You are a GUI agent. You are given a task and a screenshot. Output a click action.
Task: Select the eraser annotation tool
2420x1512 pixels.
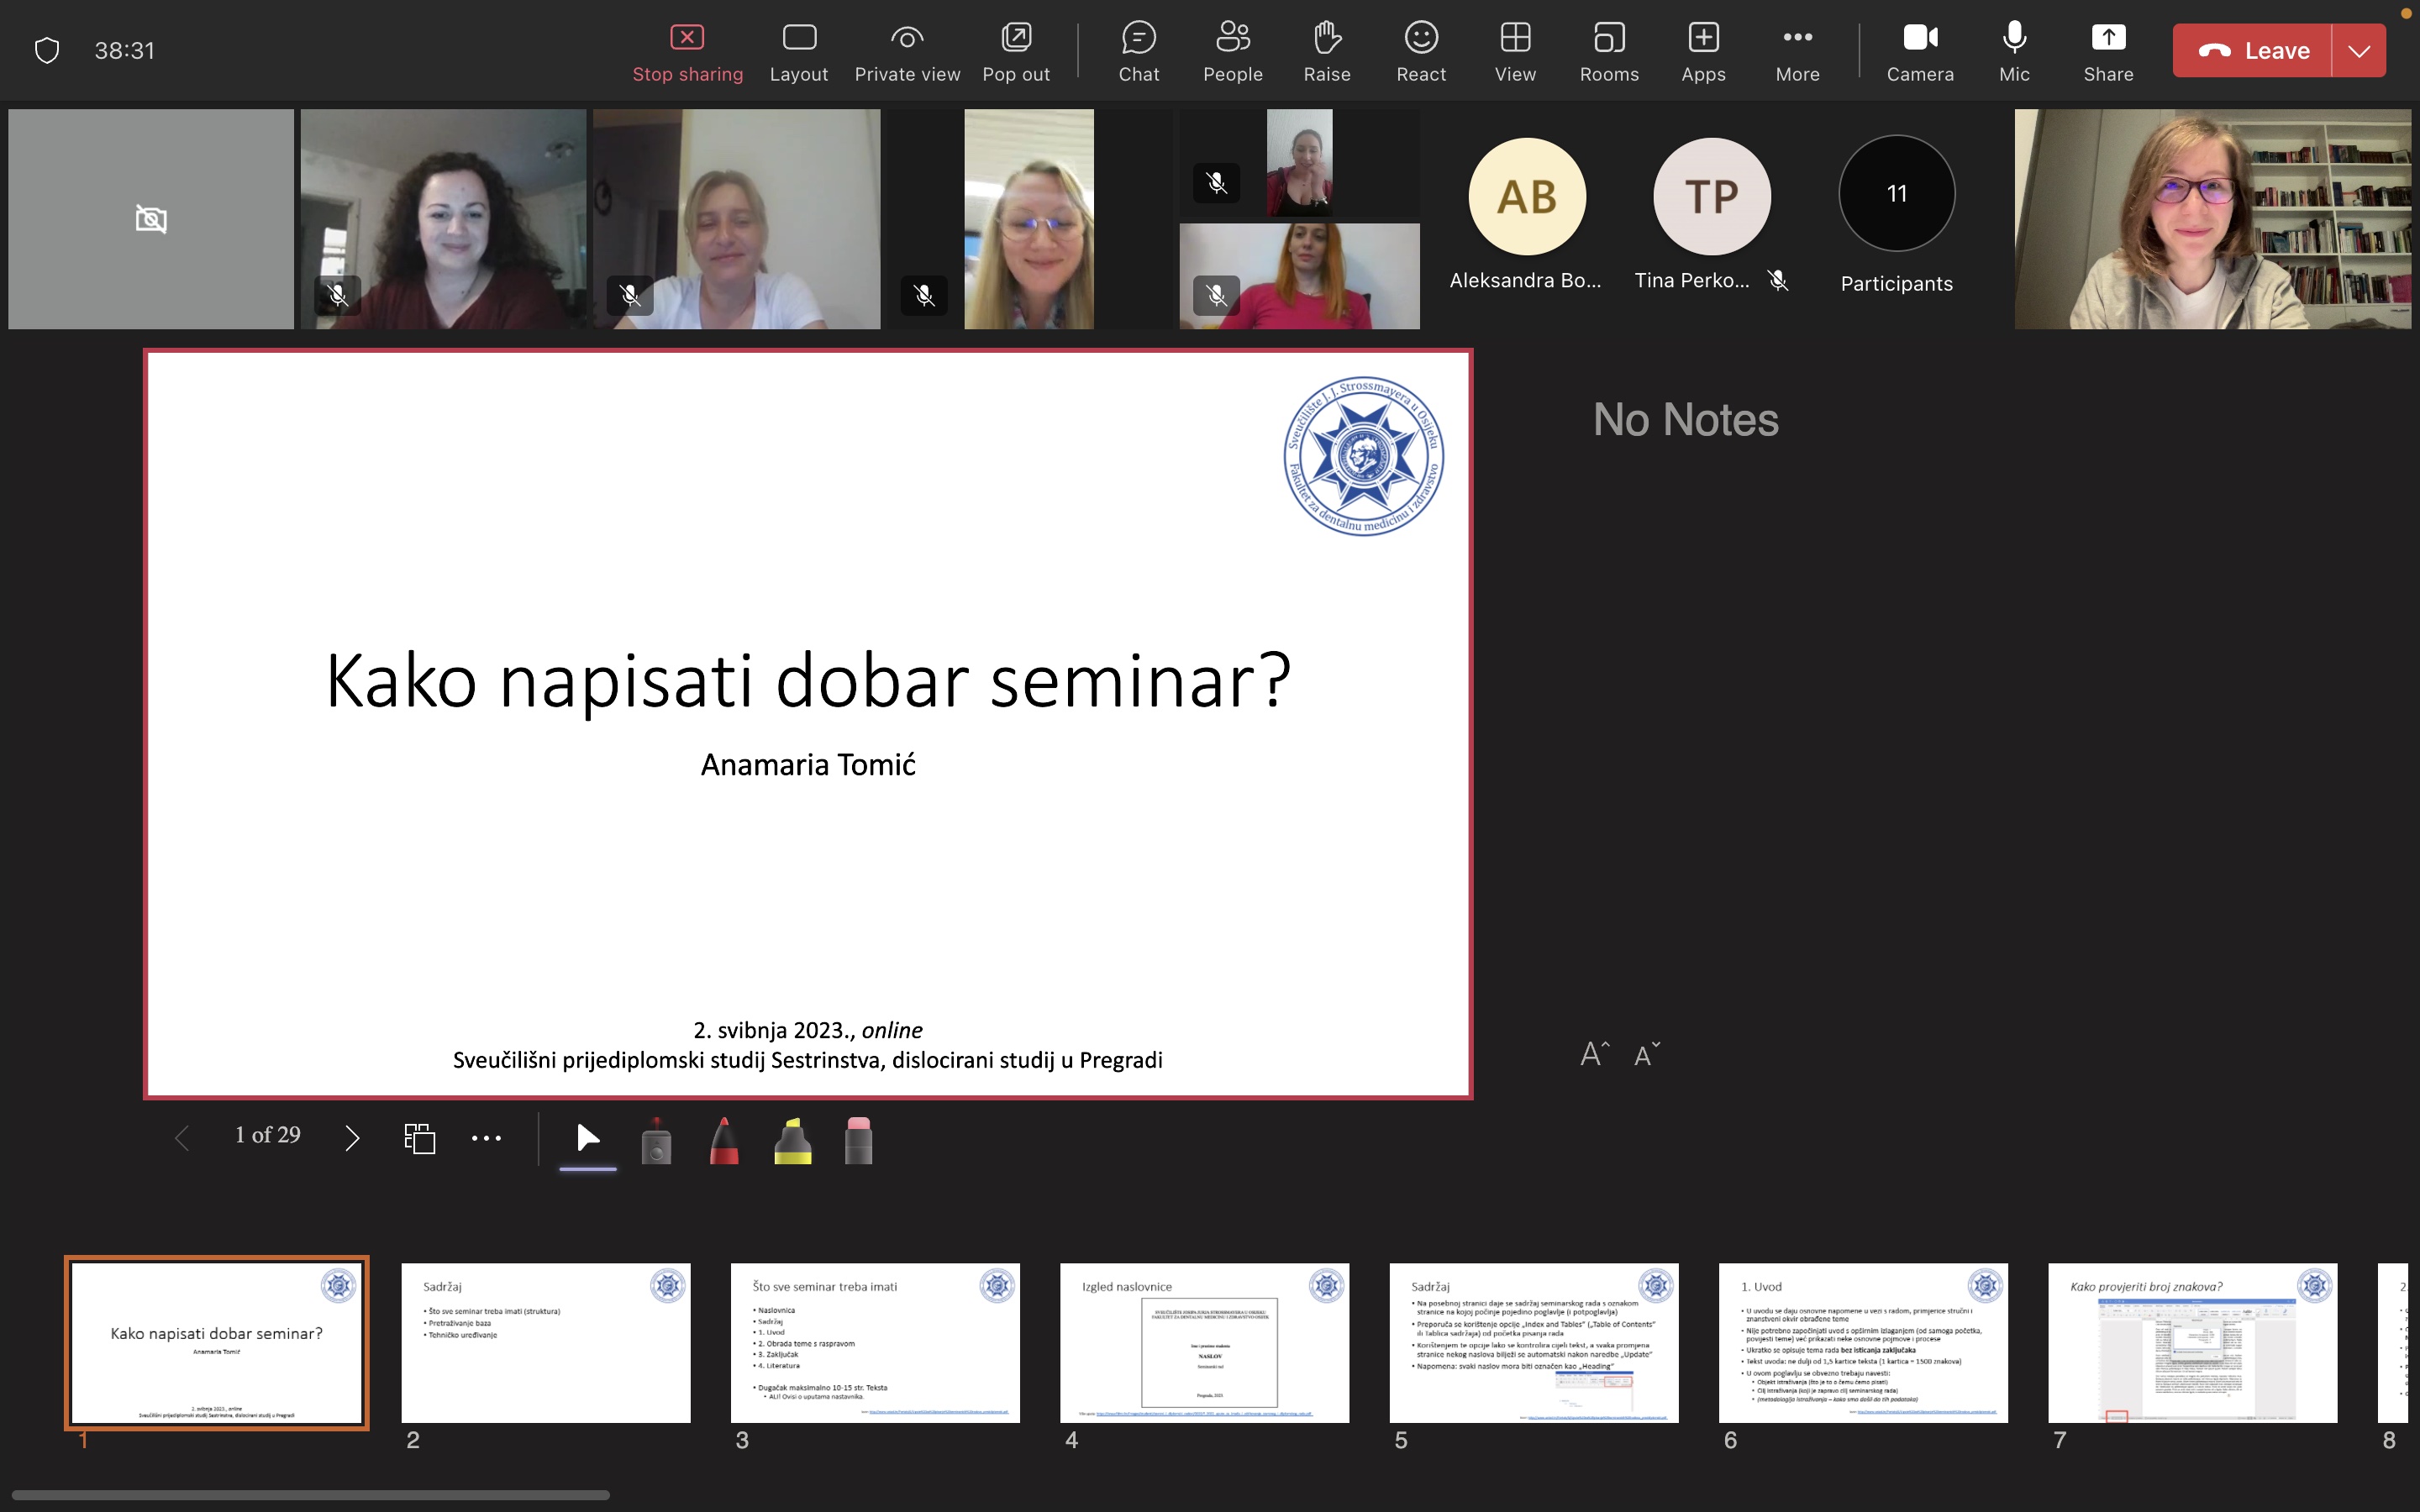point(858,1139)
